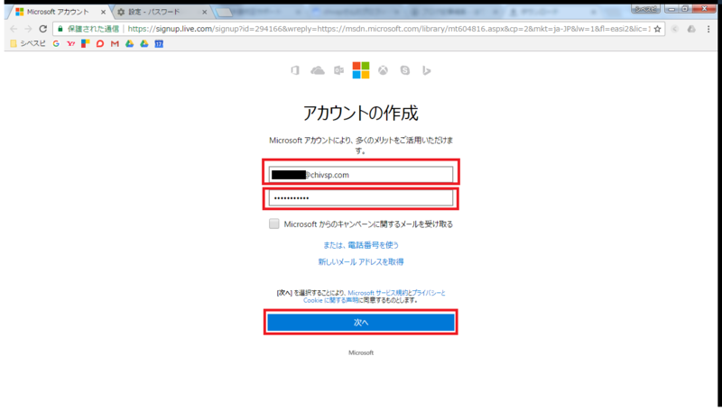Click the Office icon in header

pos(295,70)
